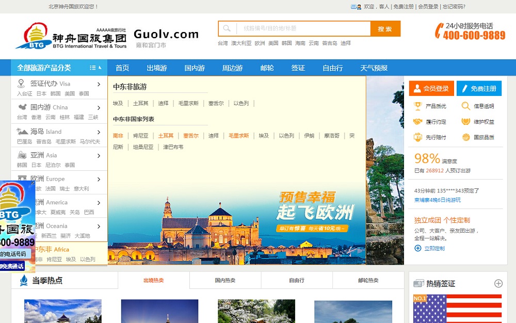Click the list icon in 全部旅游产品分类
This screenshot has width=516, height=323.
click(x=93, y=68)
